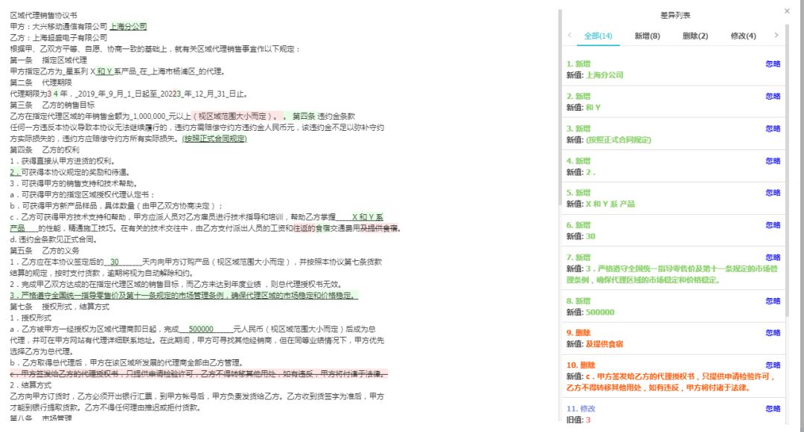
Task: Show the 修改(4) tab
Action: [743, 36]
